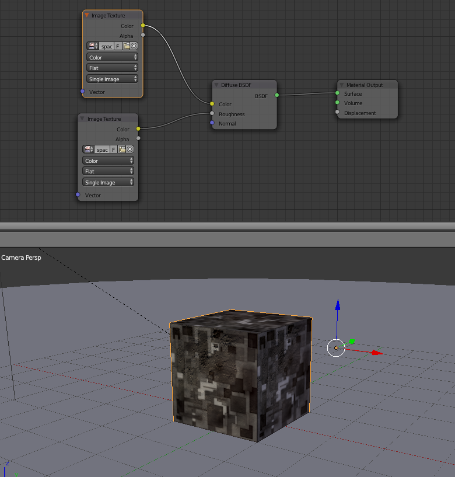Image resolution: width=455 pixels, height=477 pixels.
Task: Open image file icon in lower Image Texture
Action: [122, 149]
